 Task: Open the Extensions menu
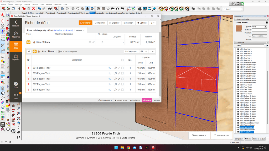click(58, 5)
